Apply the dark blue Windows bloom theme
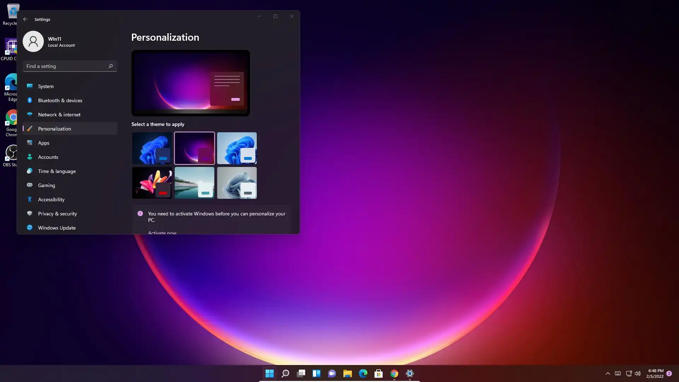 (x=152, y=148)
